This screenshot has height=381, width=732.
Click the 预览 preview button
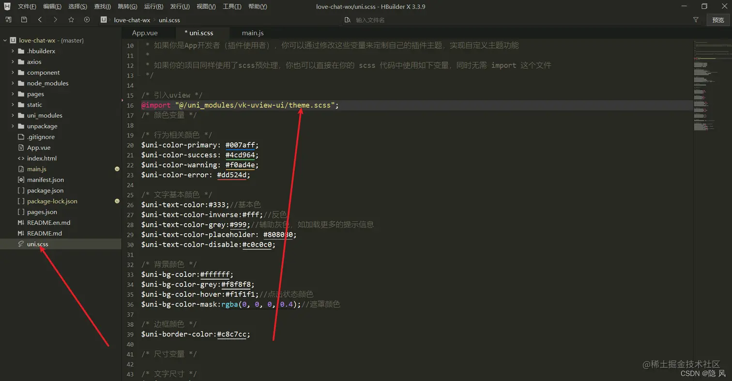click(718, 20)
